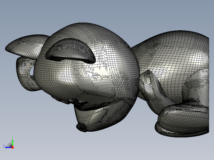214x160 pixels.
Task: Click the green Y label of the triad
Action: click(x=12, y=138)
